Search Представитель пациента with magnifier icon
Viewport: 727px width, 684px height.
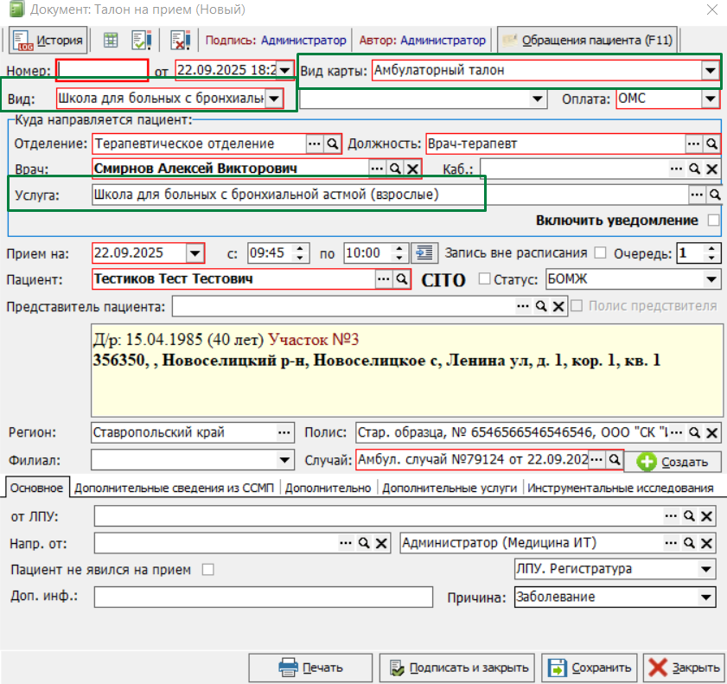540,306
